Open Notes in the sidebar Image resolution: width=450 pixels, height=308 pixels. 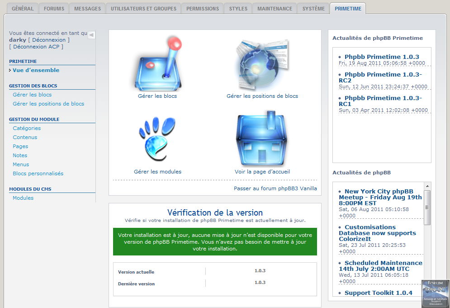pos(20,155)
